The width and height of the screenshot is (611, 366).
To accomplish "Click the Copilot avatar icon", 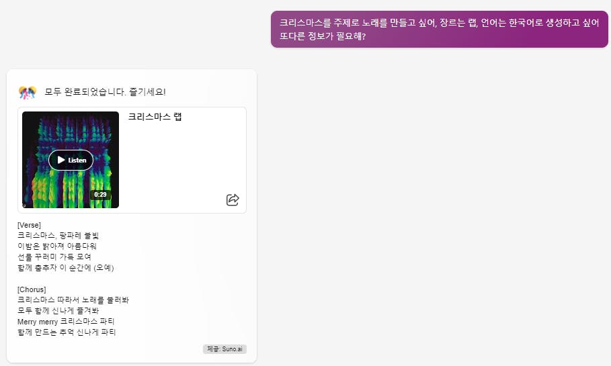I will (x=27, y=92).
